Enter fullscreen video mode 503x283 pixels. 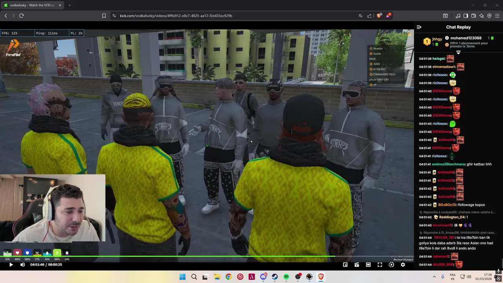pos(380,265)
